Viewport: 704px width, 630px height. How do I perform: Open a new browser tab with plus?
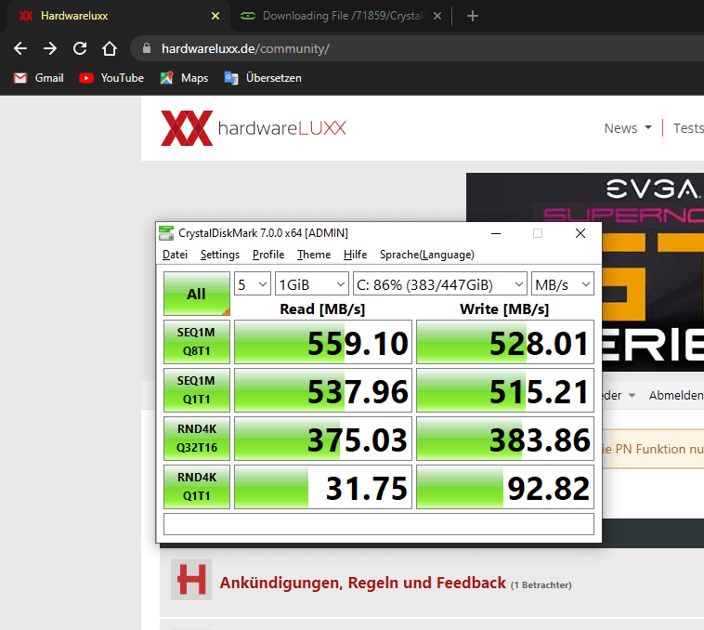pos(473,16)
